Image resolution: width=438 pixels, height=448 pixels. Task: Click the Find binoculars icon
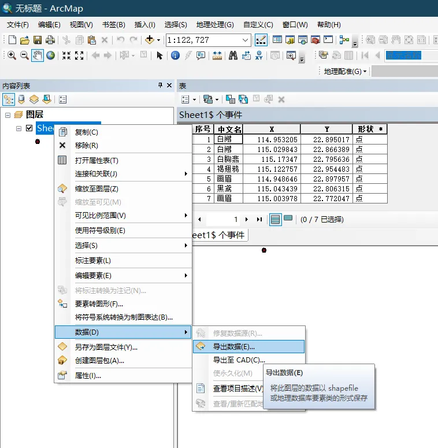click(233, 55)
